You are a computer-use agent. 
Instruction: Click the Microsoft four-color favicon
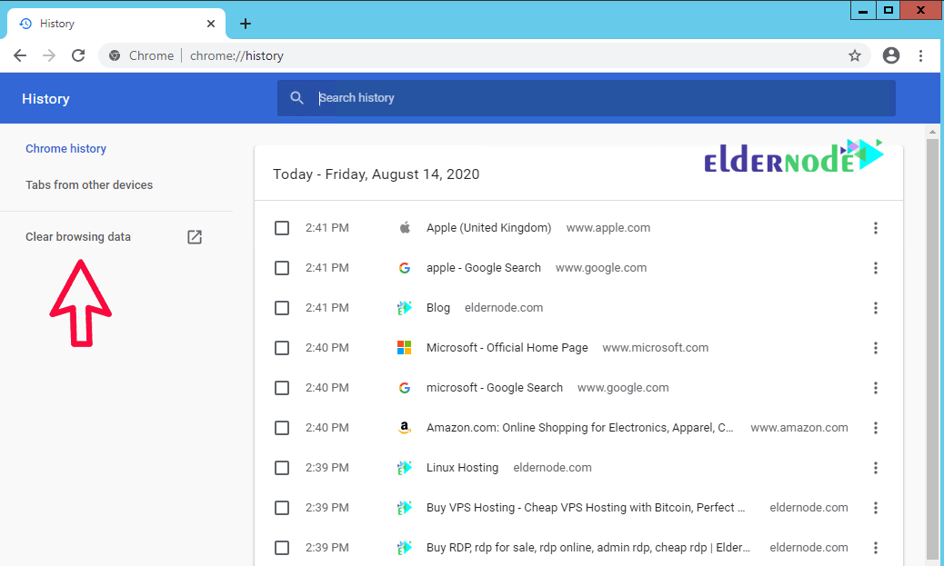[405, 348]
